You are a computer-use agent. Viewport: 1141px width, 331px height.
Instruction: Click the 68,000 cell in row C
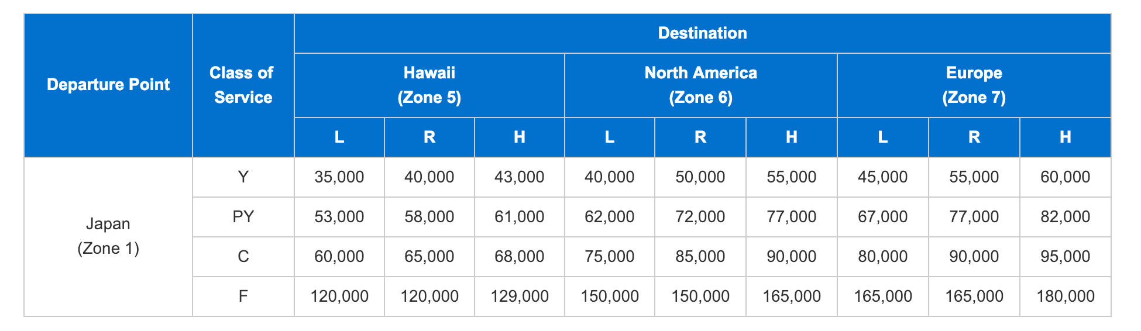(x=519, y=257)
